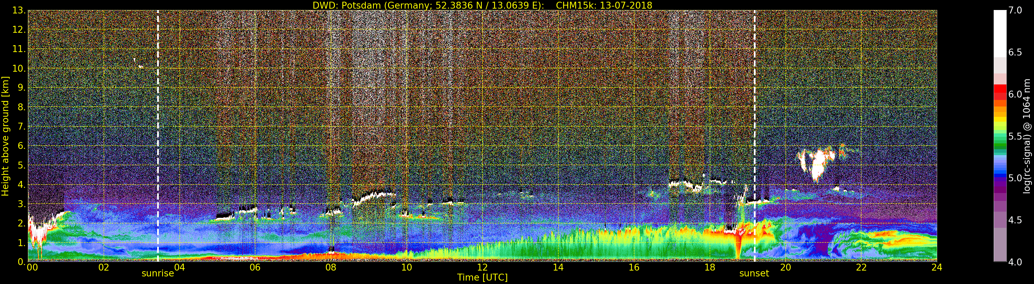Click the 04 time axis tick label
Image resolution: width=1034 pixels, height=284 pixels.
click(x=180, y=267)
